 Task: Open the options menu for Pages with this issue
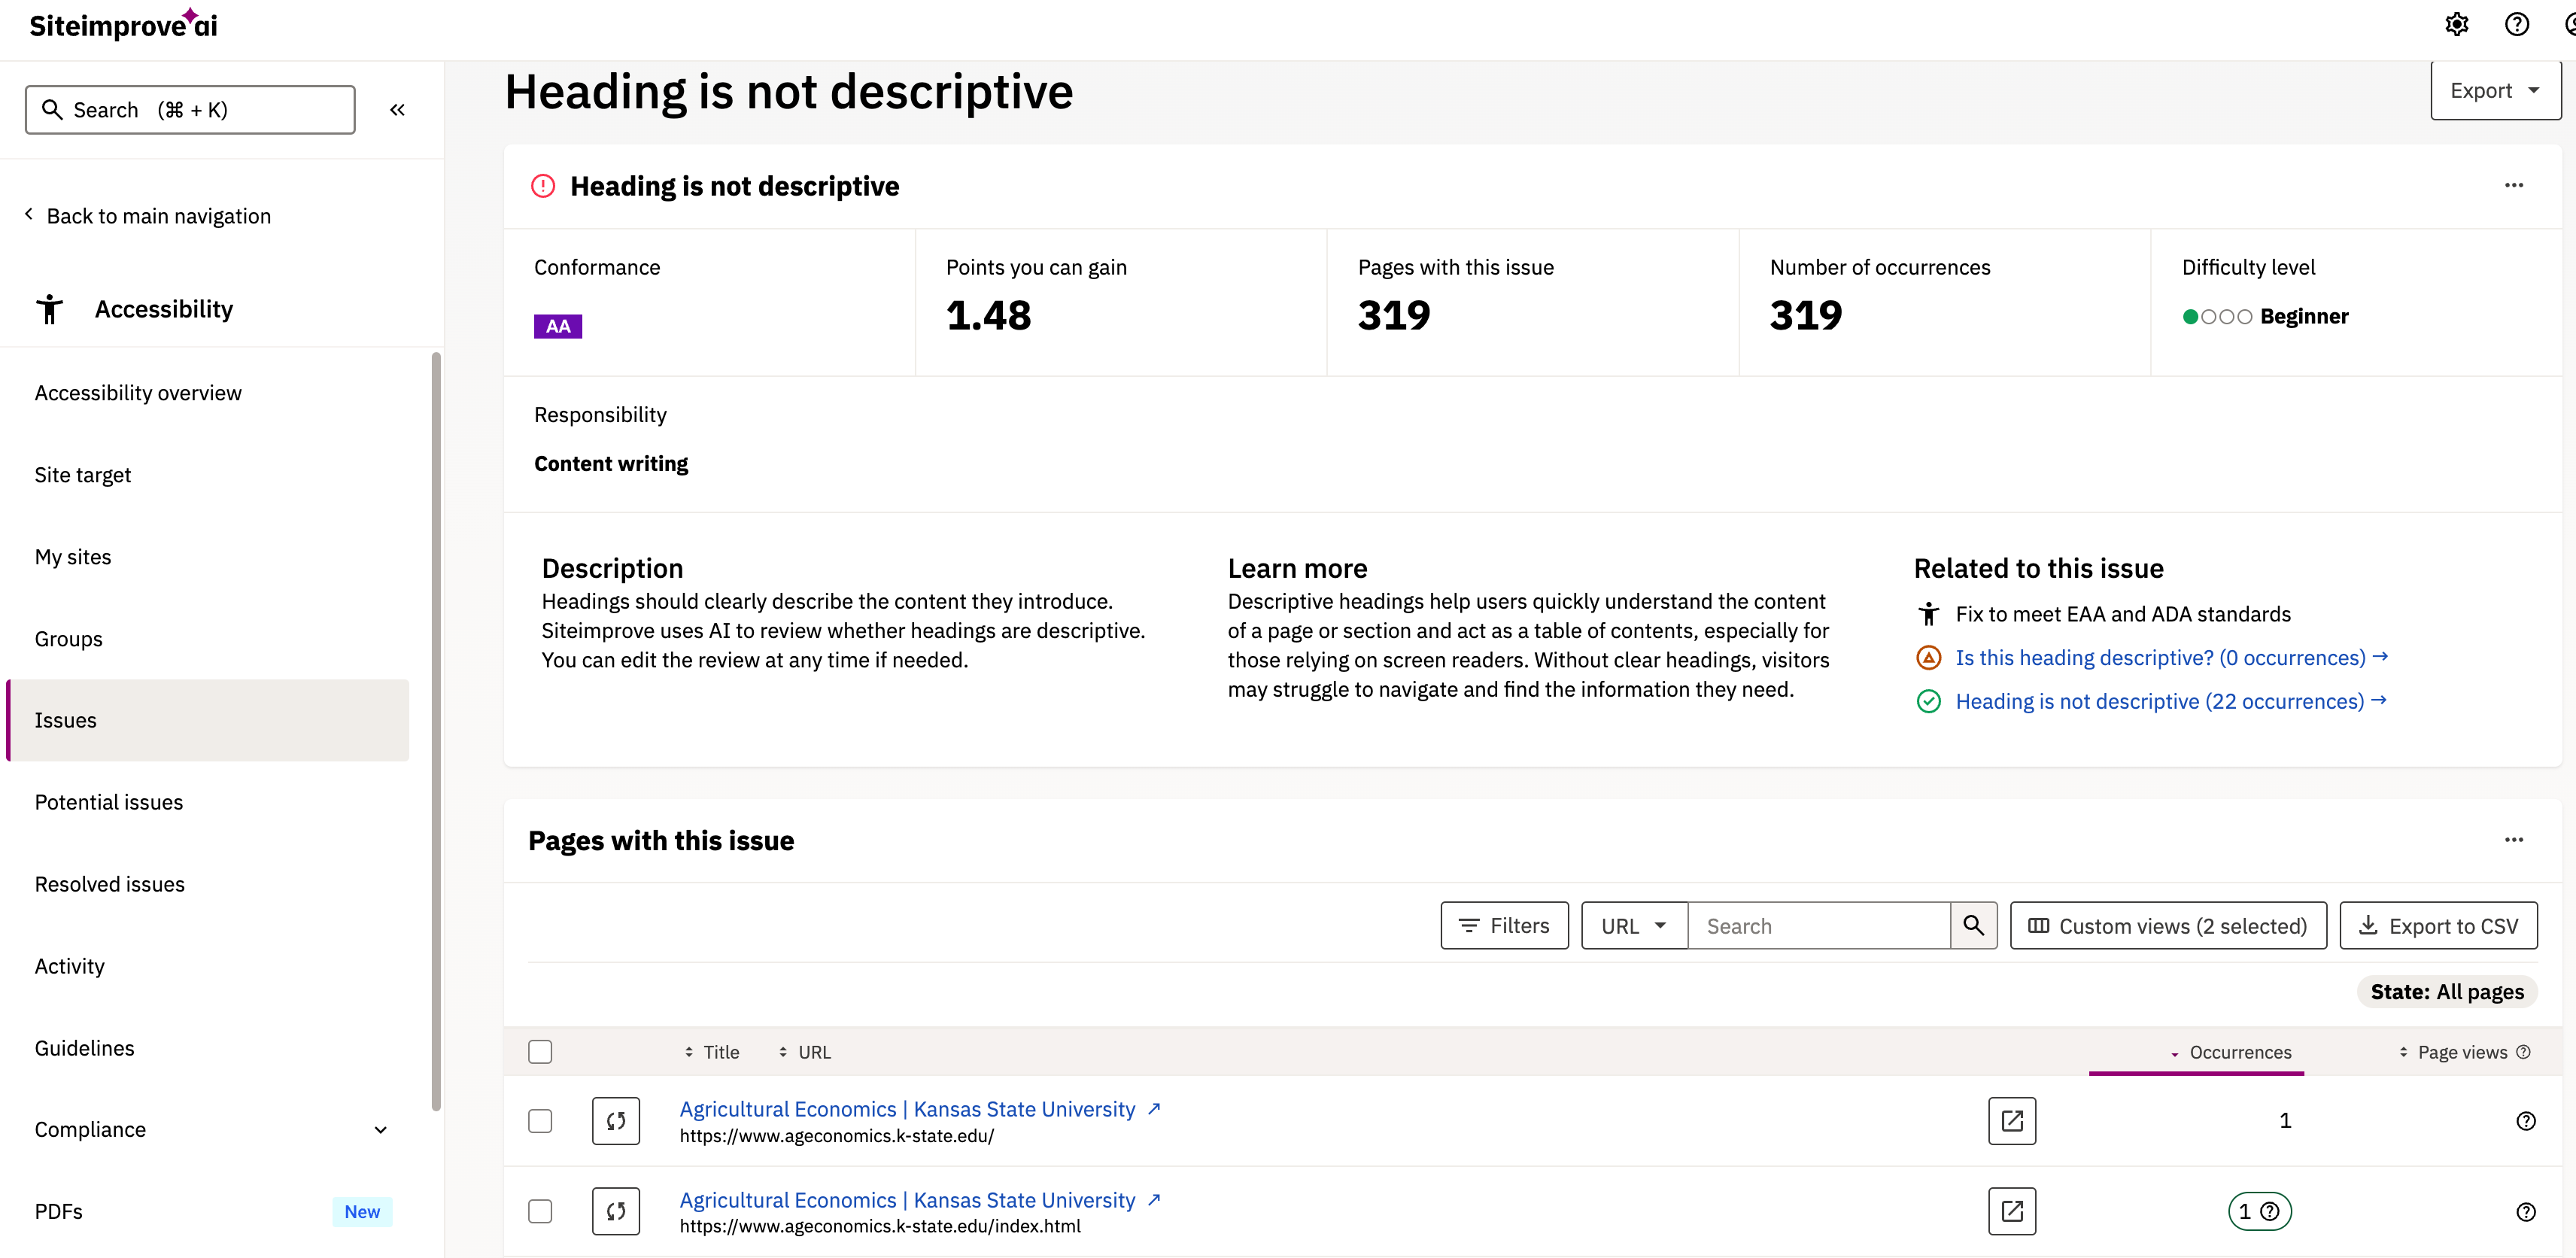2515,841
